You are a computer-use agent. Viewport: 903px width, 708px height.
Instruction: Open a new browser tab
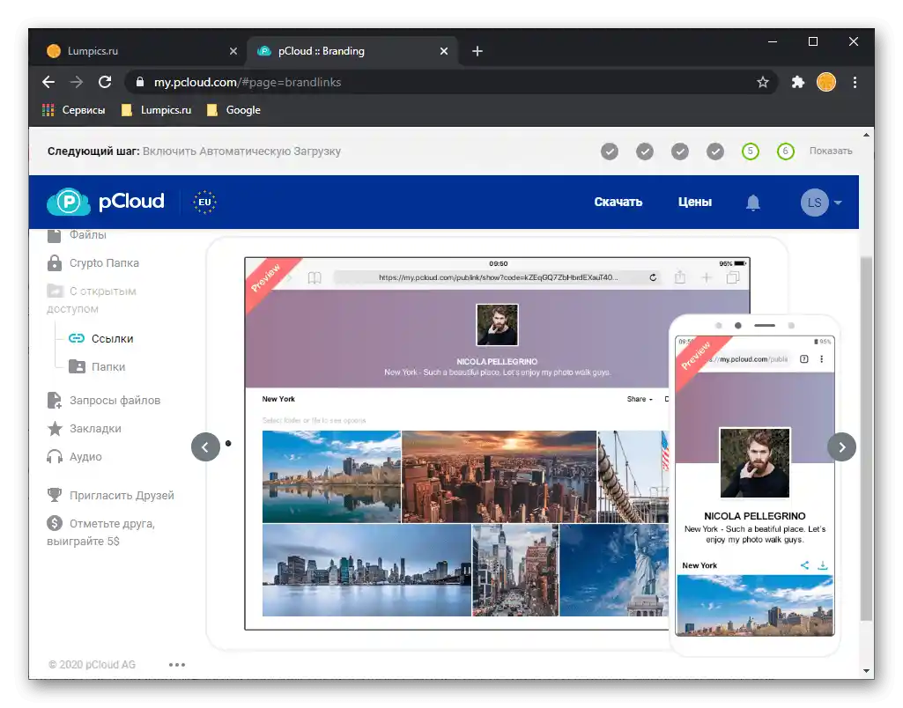(x=477, y=51)
